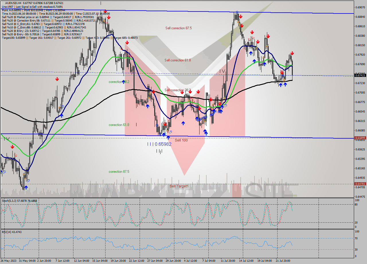Click price axis value 0.65395
The image size is (367, 264).
(x=360, y=159)
